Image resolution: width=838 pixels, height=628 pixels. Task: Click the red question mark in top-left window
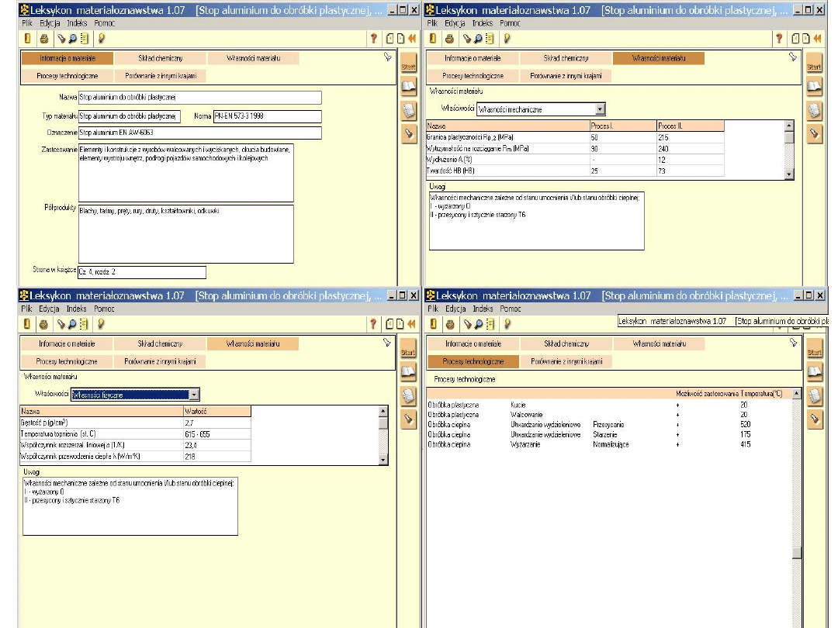click(x=373, y=38)
